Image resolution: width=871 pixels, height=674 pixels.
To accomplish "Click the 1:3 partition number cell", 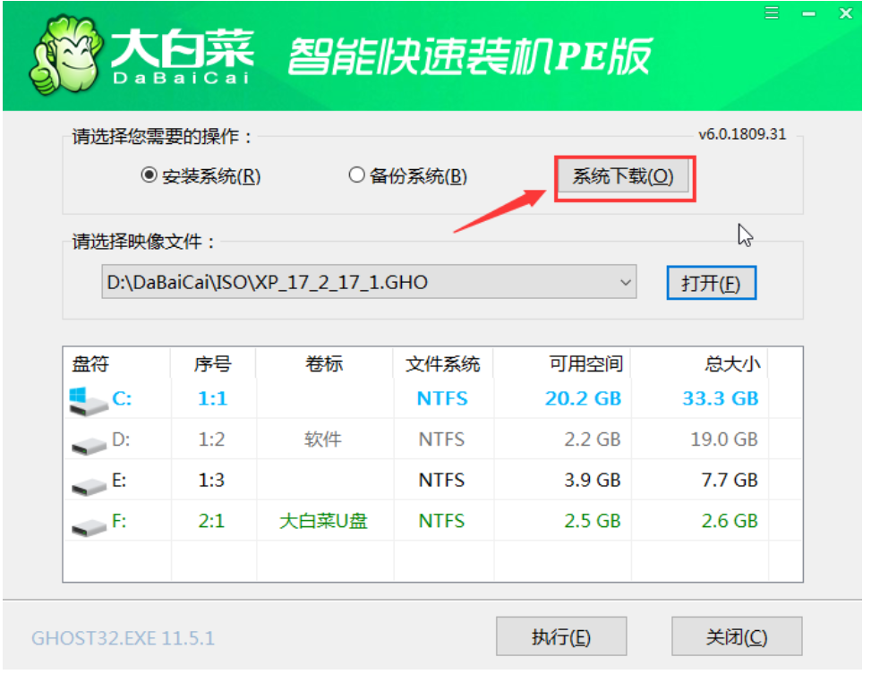I will point(211,480).
